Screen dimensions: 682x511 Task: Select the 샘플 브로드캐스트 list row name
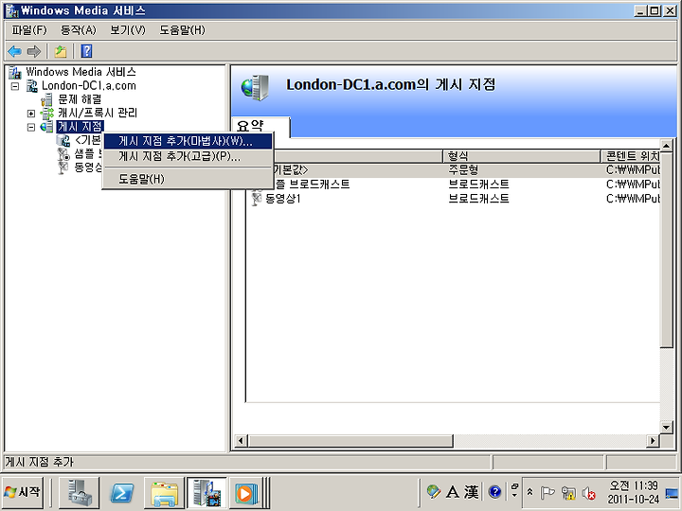[x=314, y=185]
